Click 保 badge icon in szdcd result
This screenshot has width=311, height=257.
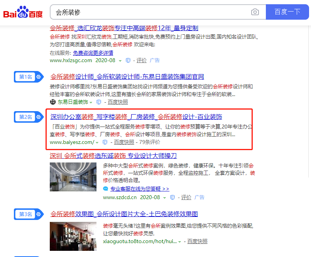(172, 197)
